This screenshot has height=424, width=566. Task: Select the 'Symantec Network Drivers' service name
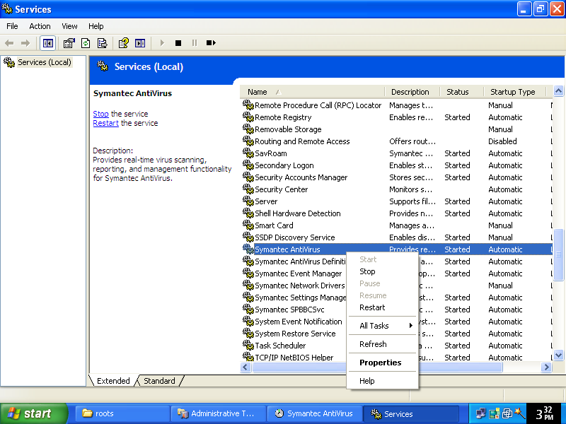pyautogui.click(x=300, y=285)
